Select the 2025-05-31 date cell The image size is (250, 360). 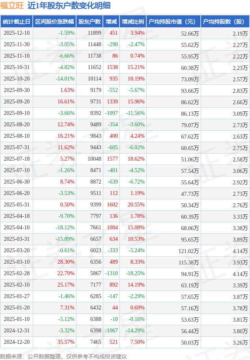(17, 205)
